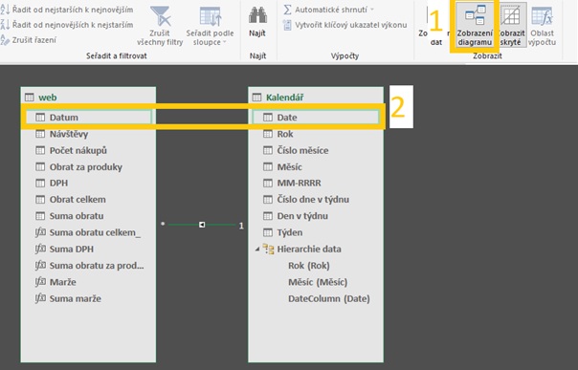
Task: Select Týden column in Kalendář
Action: (x=316, y=232)
